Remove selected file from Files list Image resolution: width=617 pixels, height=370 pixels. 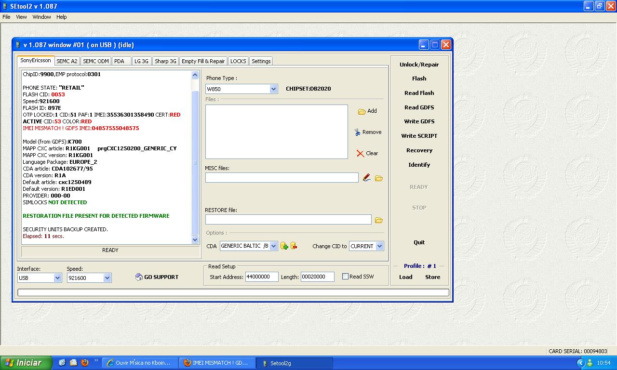[368, 132]
